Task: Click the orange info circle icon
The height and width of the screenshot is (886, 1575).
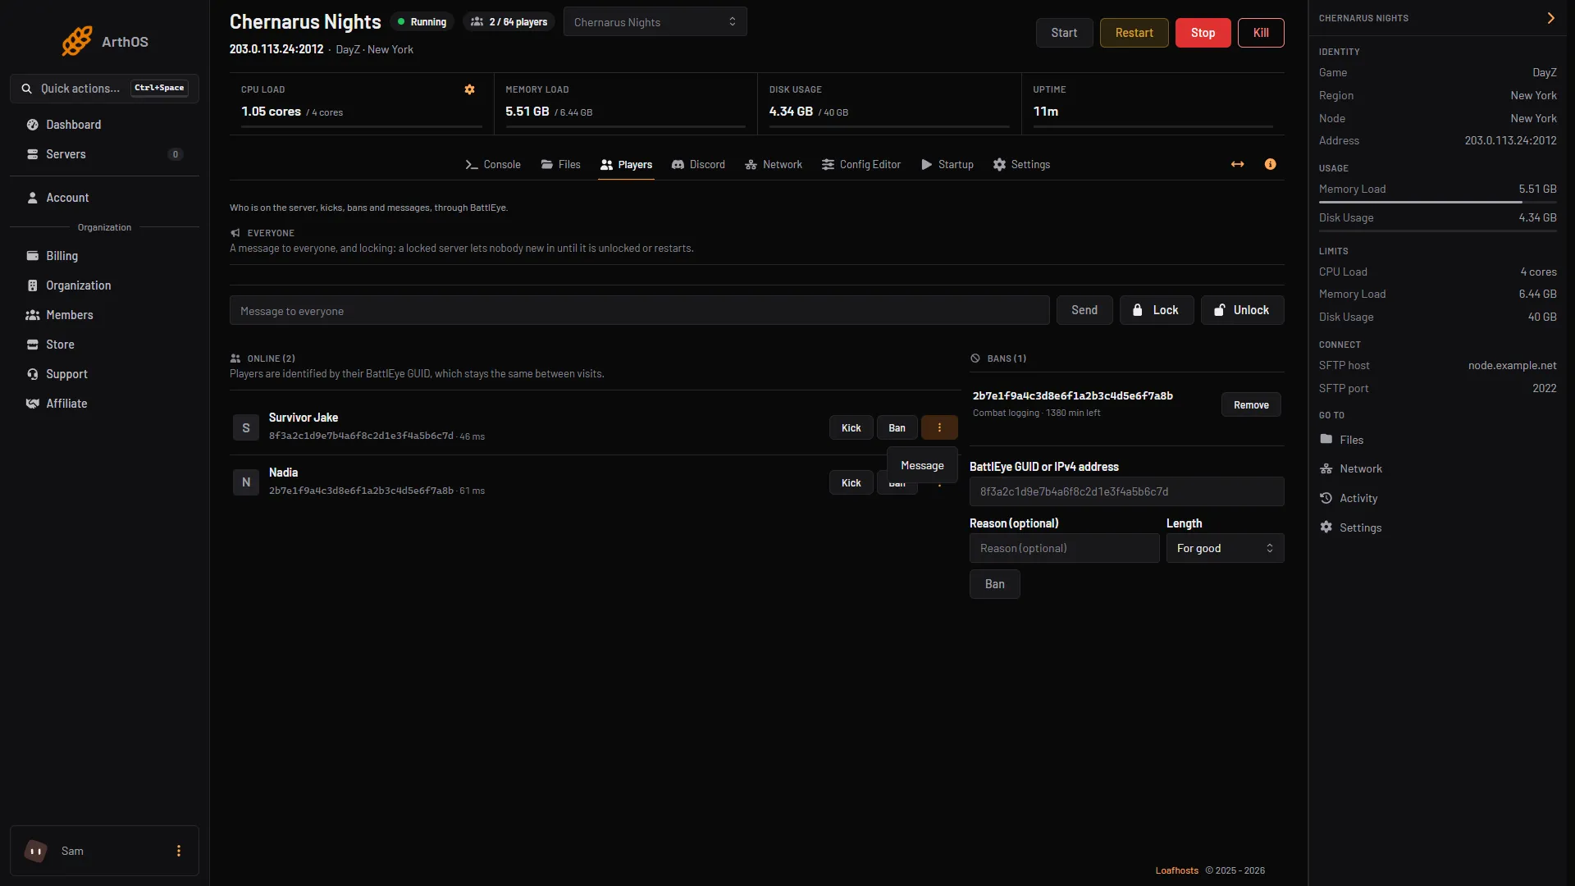Action: pos(1271,165)
